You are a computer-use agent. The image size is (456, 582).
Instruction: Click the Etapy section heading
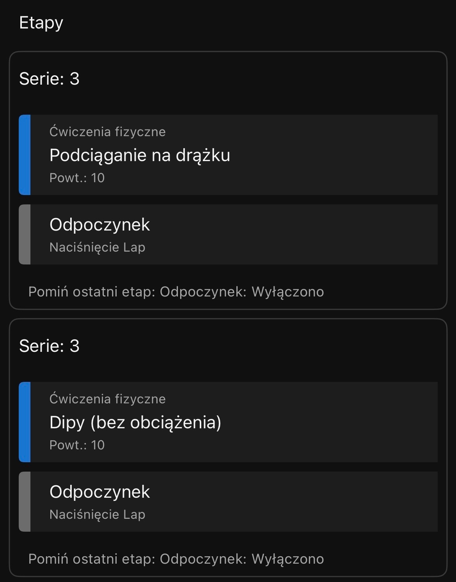(41, 23)
